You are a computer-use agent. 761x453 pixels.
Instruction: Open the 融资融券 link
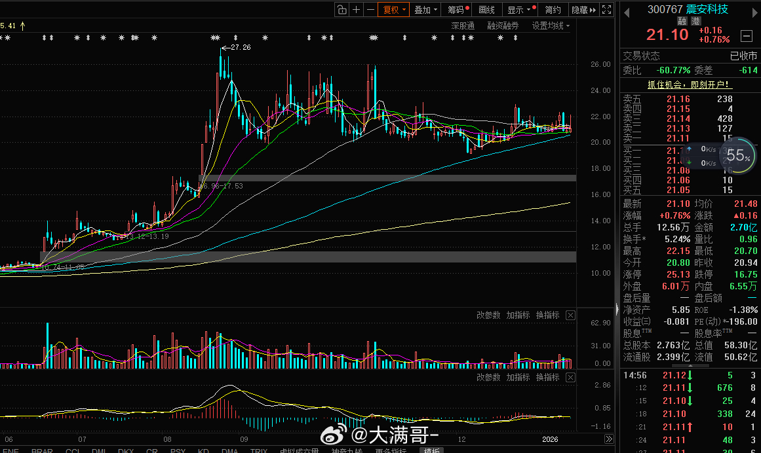(503, 26)
